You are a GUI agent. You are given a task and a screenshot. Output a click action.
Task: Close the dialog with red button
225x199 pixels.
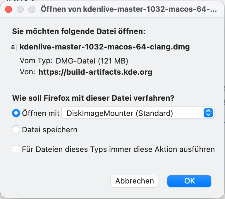click(8, 9)
